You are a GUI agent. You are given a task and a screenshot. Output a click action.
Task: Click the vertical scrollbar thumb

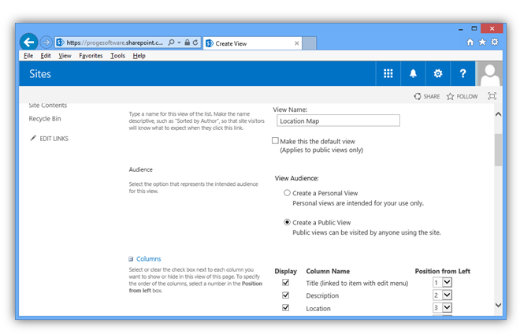(498, 150)
